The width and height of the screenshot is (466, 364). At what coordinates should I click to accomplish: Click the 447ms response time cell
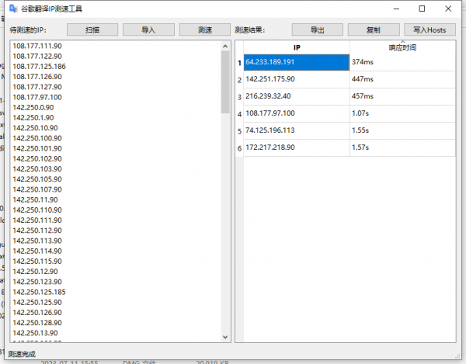tap(402, 79)
